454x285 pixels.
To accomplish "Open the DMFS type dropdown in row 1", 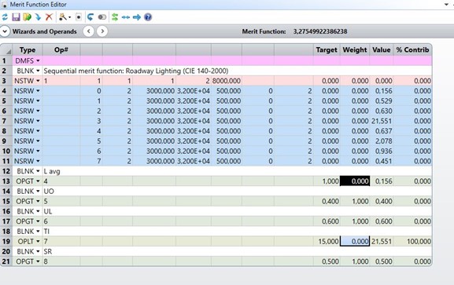I will pos(38,60).
